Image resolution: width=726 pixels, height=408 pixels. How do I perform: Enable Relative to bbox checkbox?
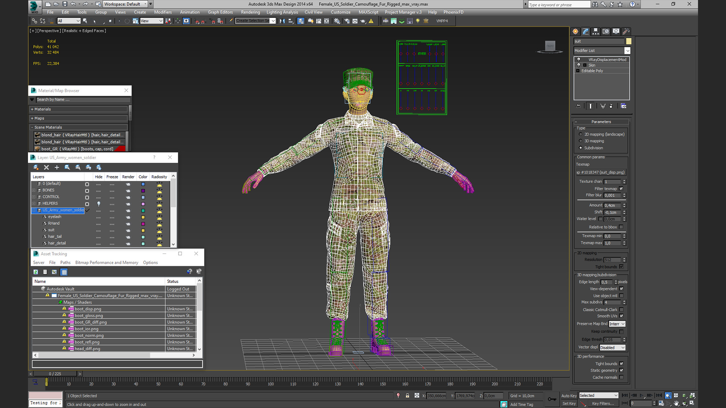[x=621, y=227]
